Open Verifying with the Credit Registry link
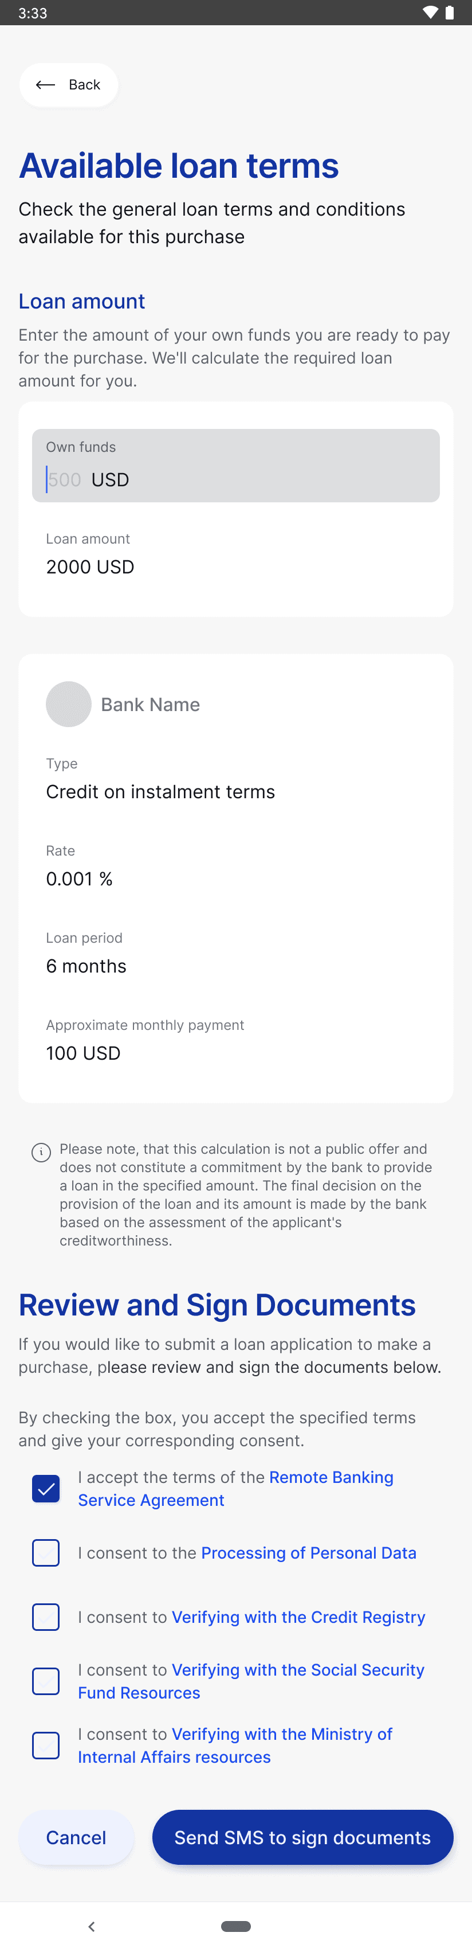 coord(298,1617)
